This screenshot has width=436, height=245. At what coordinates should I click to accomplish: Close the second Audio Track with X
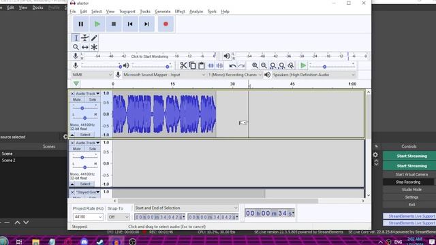(72, 143)
